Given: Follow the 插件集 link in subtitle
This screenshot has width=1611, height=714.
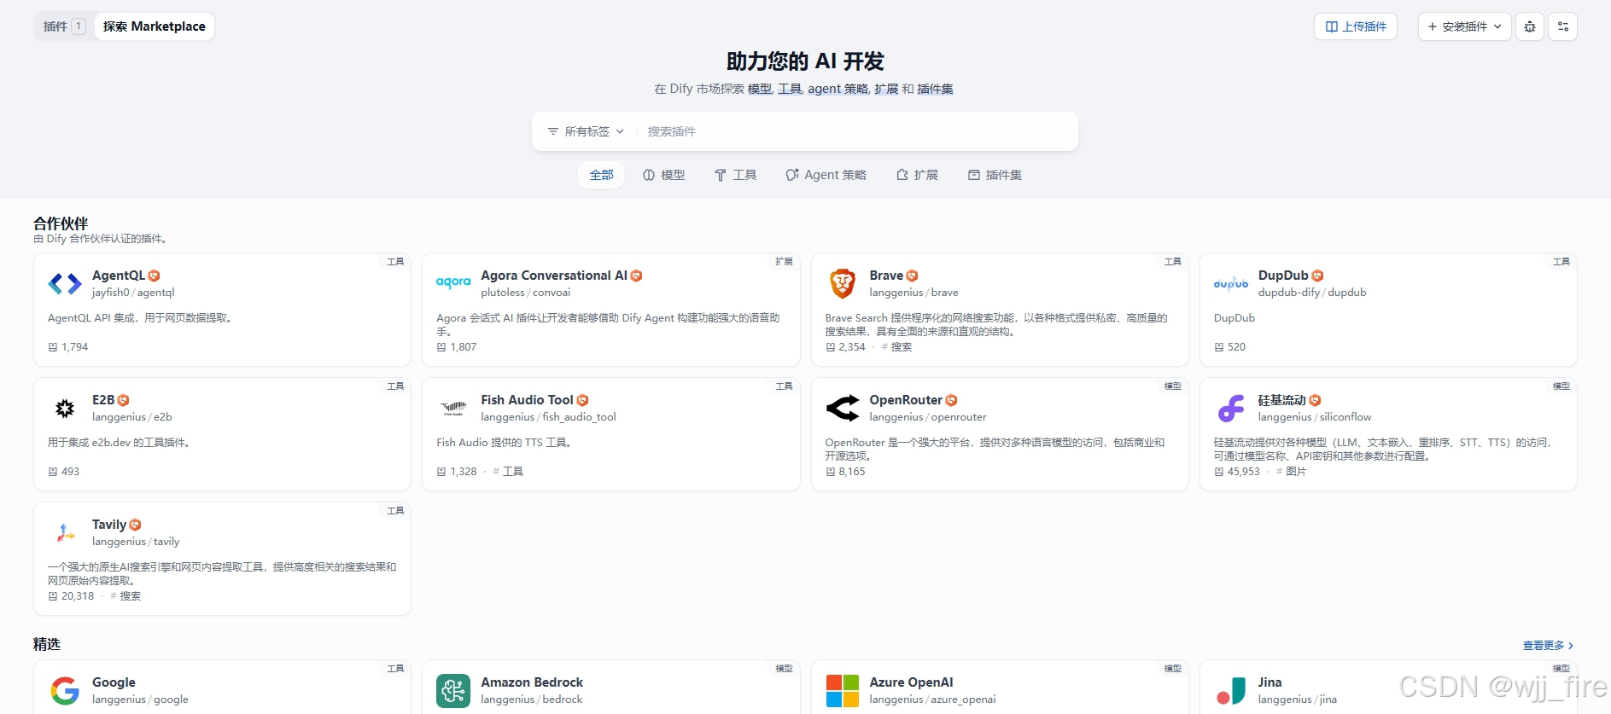Looking at the screenshot, I should click(x=935, y=89).
